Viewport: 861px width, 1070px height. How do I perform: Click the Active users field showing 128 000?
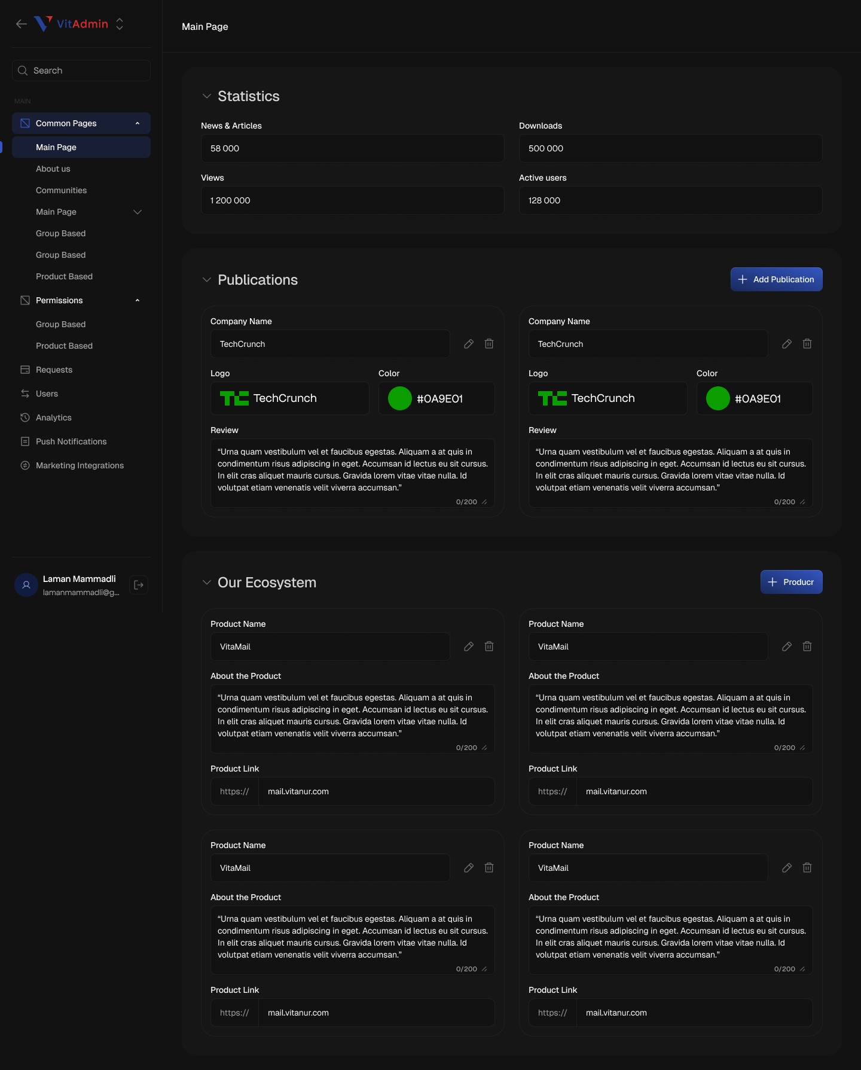671,200
